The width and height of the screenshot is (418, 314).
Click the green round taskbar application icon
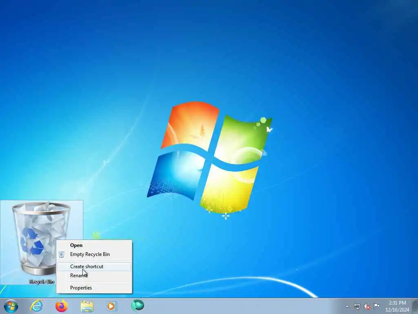click(x=138, y=305)
